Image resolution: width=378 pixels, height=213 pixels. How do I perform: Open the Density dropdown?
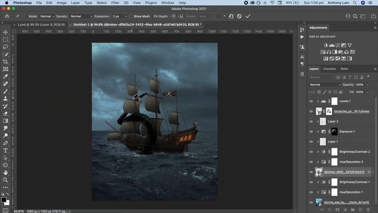click(x=82, y=17)
